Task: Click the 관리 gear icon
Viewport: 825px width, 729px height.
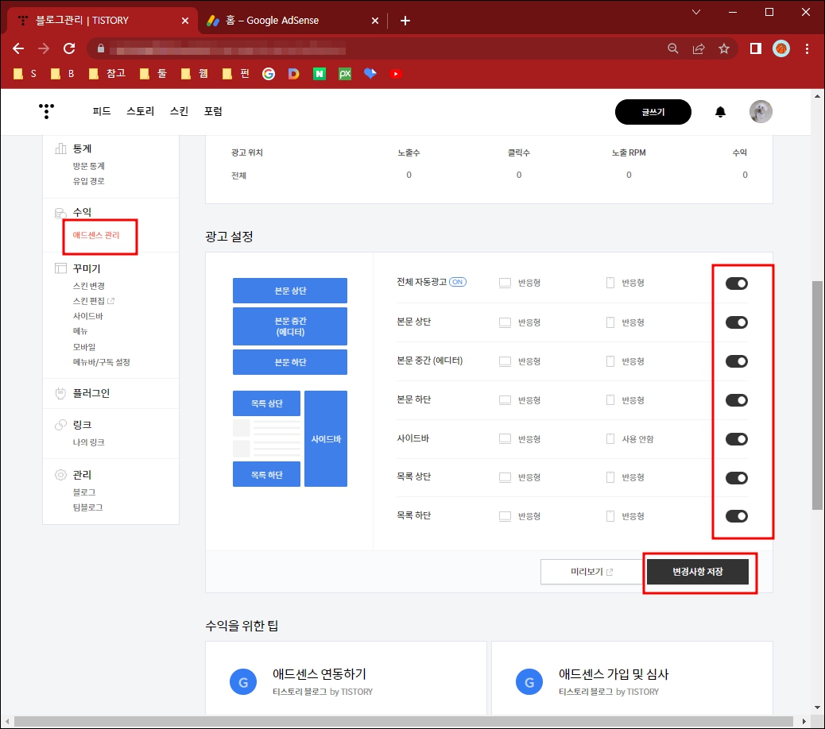Action: pos(60,474)
